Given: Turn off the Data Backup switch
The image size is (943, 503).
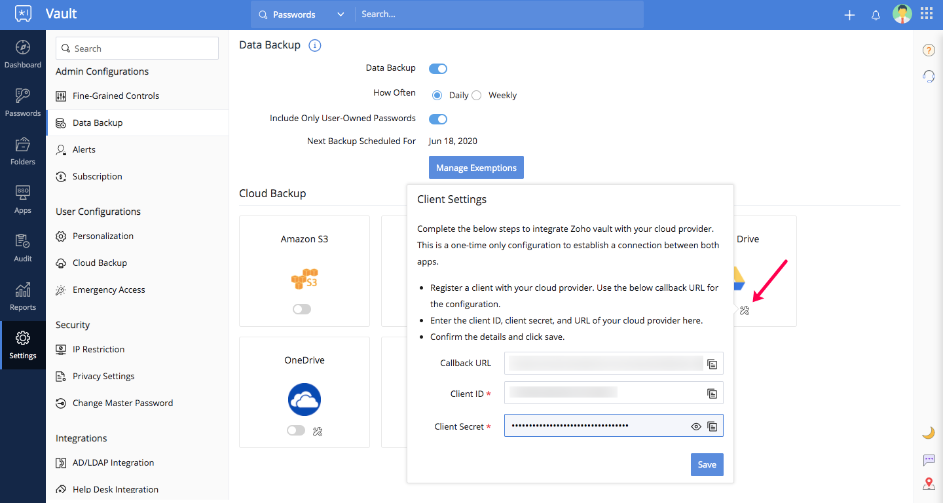Looking at the screenshot, I should pos(438,68).
